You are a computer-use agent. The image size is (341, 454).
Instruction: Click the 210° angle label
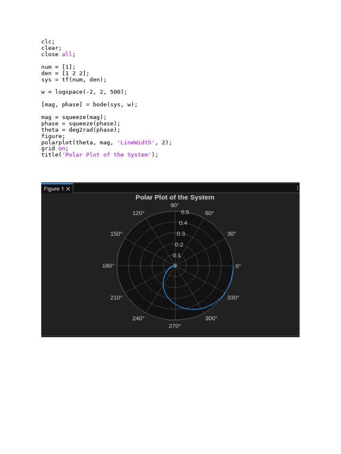pyautogui.click(x=116, y=297)
